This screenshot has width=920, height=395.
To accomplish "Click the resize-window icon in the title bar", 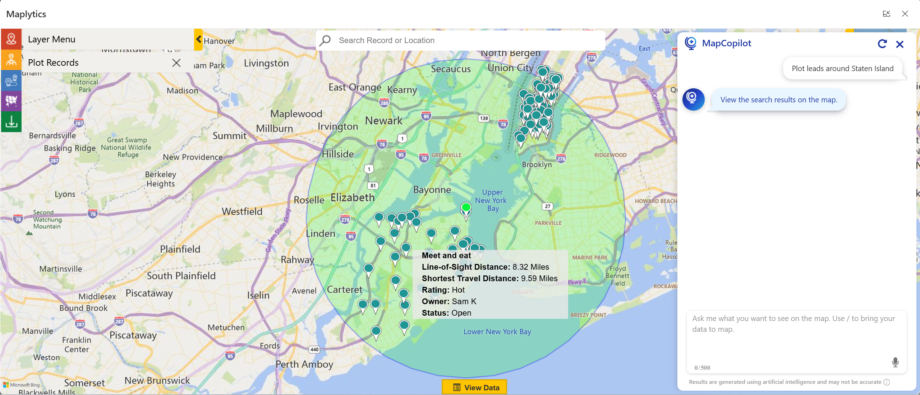I will [x=887, y=14].
